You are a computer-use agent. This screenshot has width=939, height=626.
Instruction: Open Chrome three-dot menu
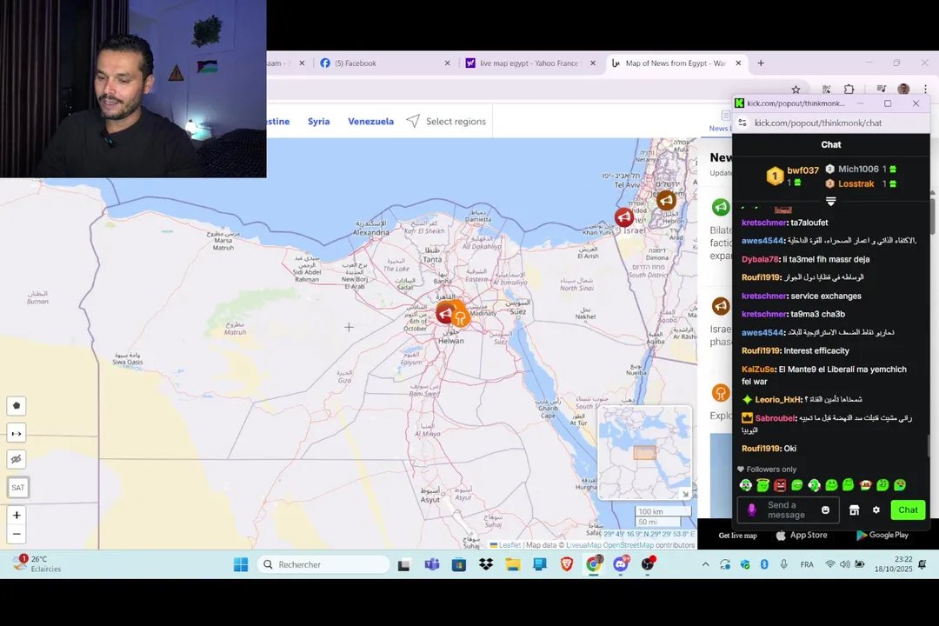click(x=925, y=90)
